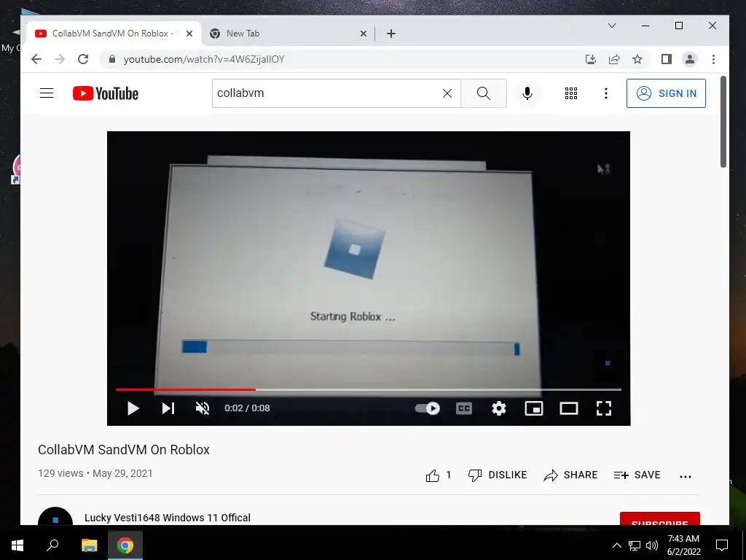The width and height of the screenshot is (746, 560).
Task: Play the YouTube video
Action: (x=133, y=408)
